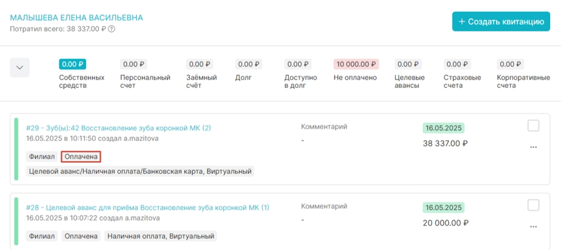The width and height of the screenshot is (561, 249).
Task: Click the 16.05.2025 date badge on receipt #29
Action: click(x=443, y=128)
